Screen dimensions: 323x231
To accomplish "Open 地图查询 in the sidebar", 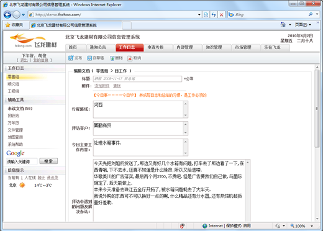I will [15, 137].
